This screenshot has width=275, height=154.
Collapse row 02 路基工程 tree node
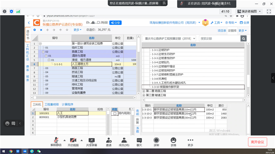pos(43,52)
